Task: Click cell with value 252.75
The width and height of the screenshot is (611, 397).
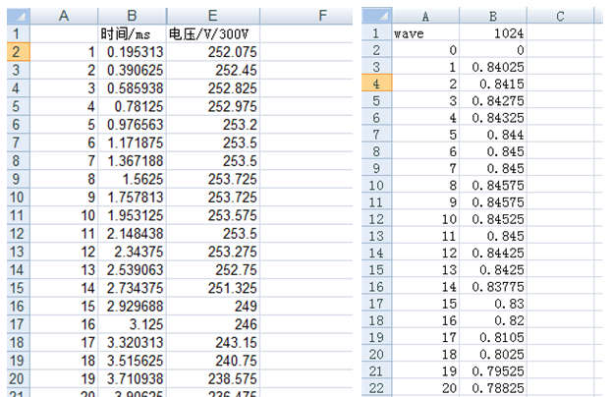Action: [x=213, y=269]
